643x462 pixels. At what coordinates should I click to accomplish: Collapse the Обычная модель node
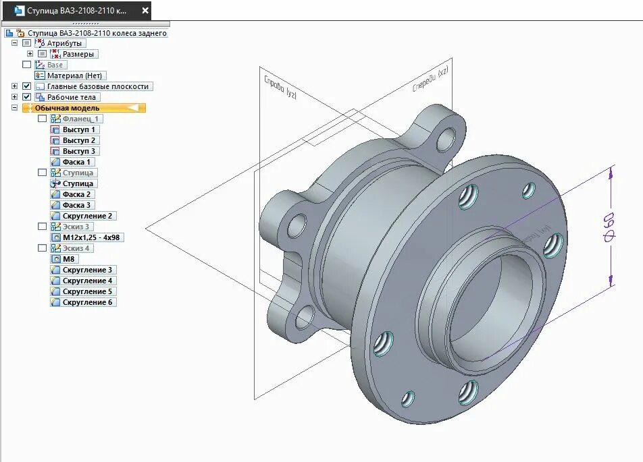click(x=15, y=108)
